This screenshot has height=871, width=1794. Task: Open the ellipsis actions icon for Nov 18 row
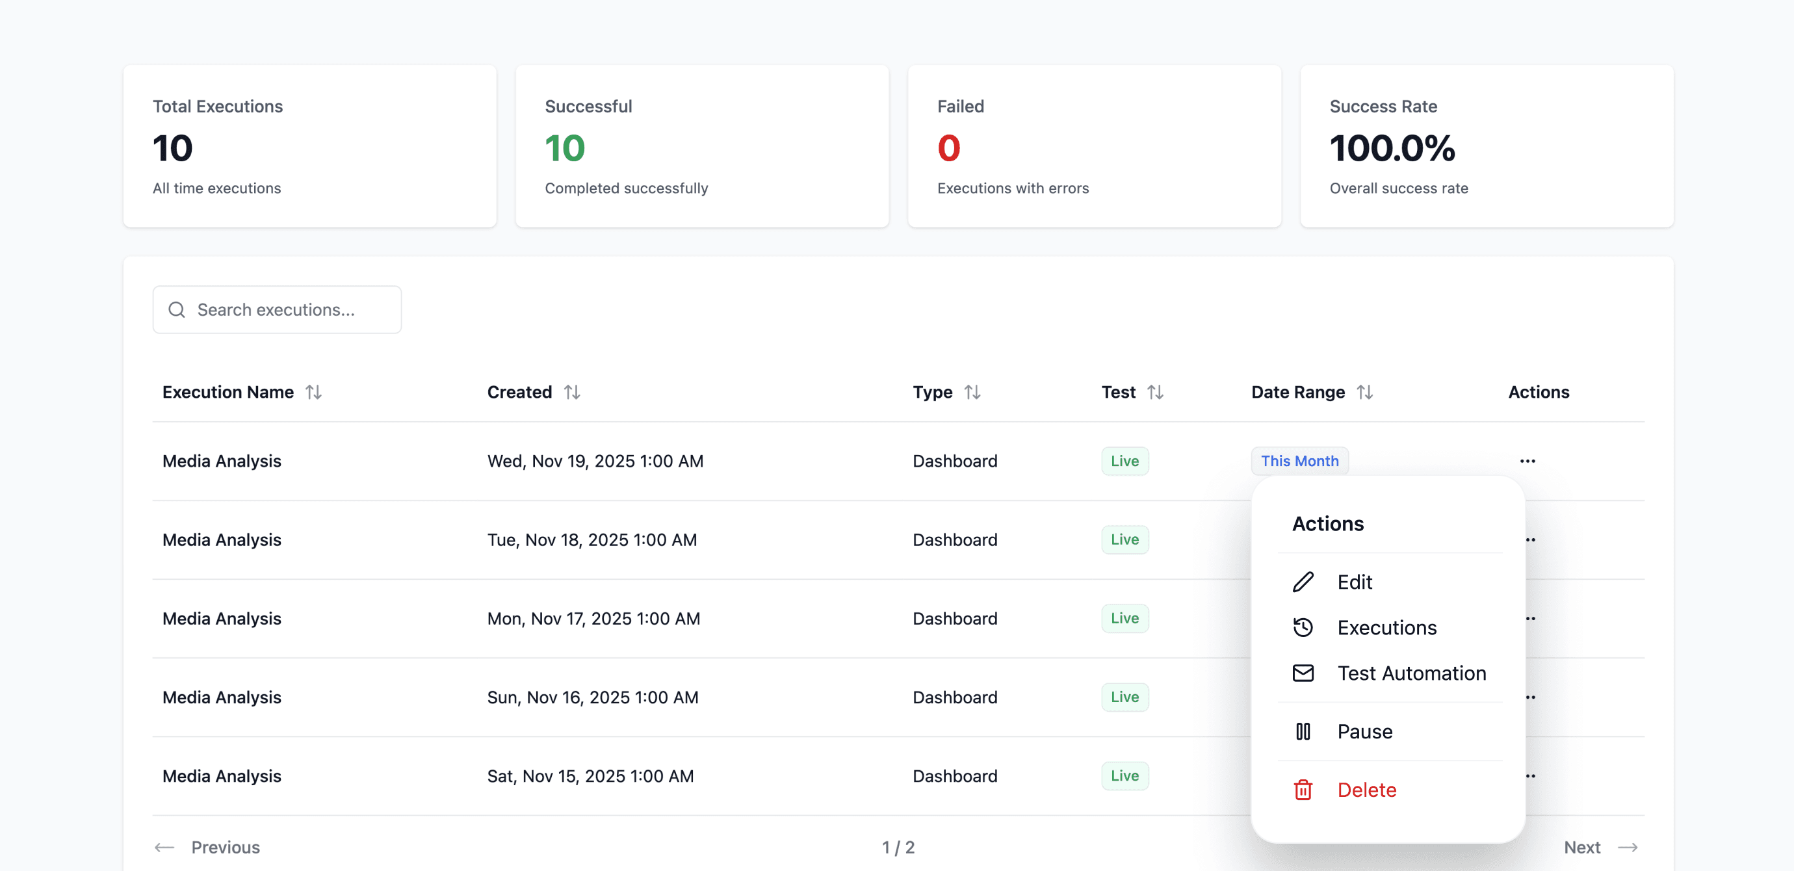1529,539
